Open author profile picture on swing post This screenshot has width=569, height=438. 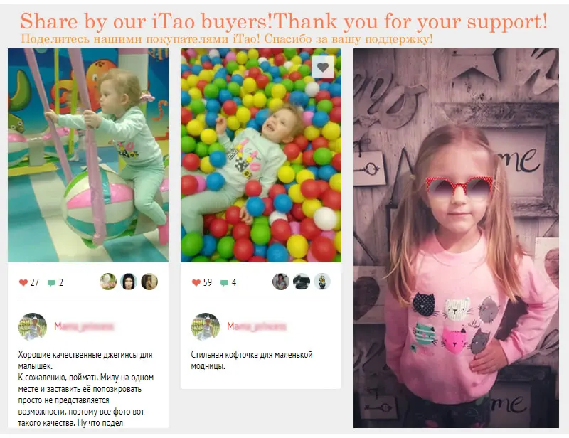point(33,326)
